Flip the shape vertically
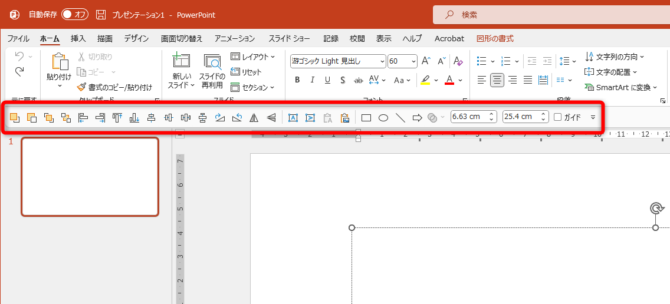Image resolution: width=670 pixels, height=304 pixels. (x=271, y=117)
